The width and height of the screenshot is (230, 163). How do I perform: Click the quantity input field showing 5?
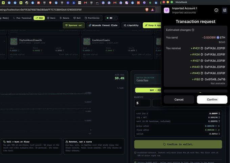(x=142, y=103)
